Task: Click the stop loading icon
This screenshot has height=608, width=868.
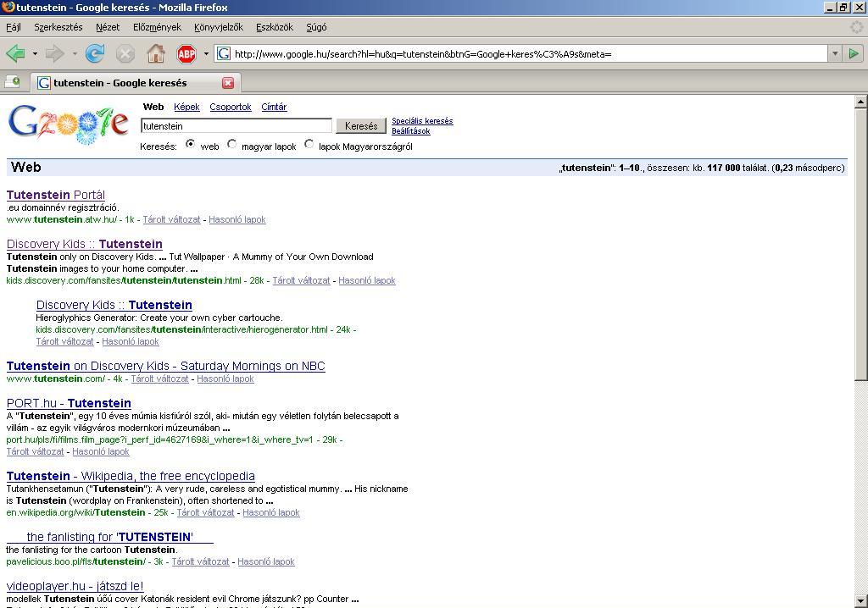Action: [125, 53]
